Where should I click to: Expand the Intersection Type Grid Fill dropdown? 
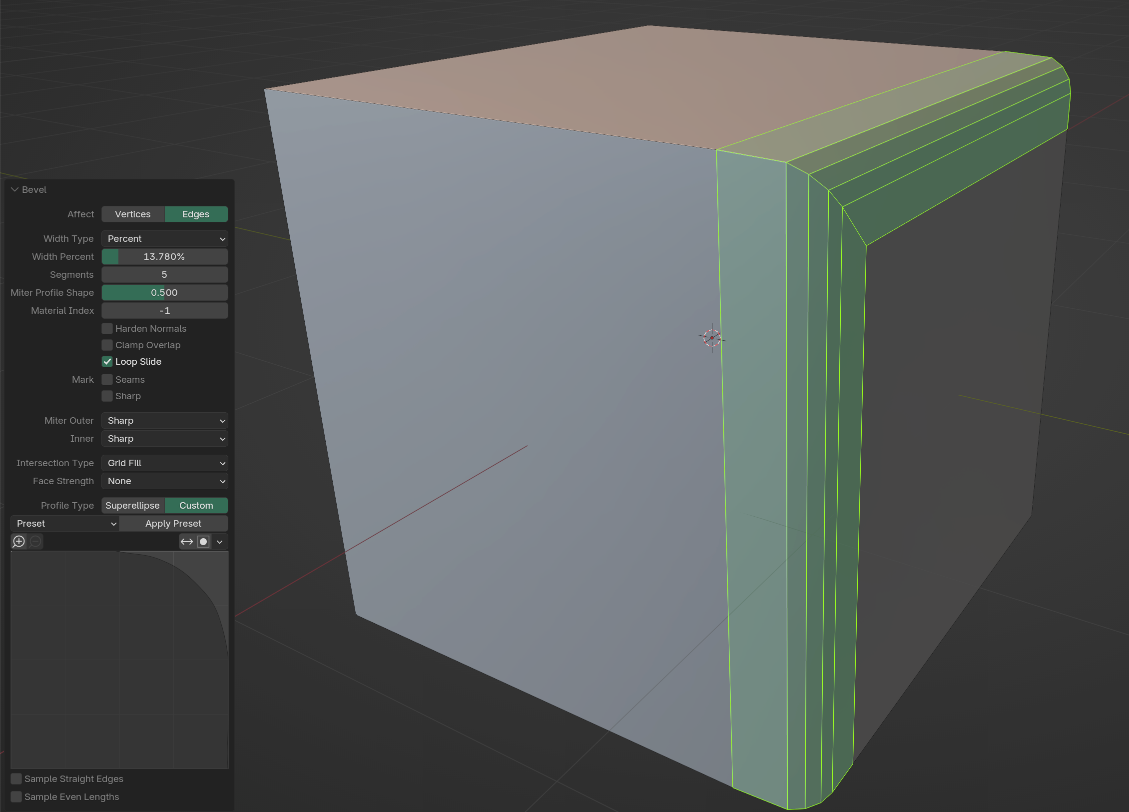tap(164, 463)
